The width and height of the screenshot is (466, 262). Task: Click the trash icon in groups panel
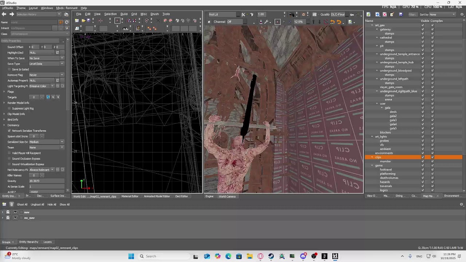coord(11,205)
